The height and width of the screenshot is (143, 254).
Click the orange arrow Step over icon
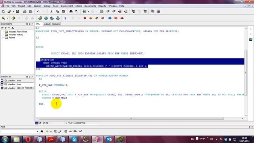click(x=116, y=18)
